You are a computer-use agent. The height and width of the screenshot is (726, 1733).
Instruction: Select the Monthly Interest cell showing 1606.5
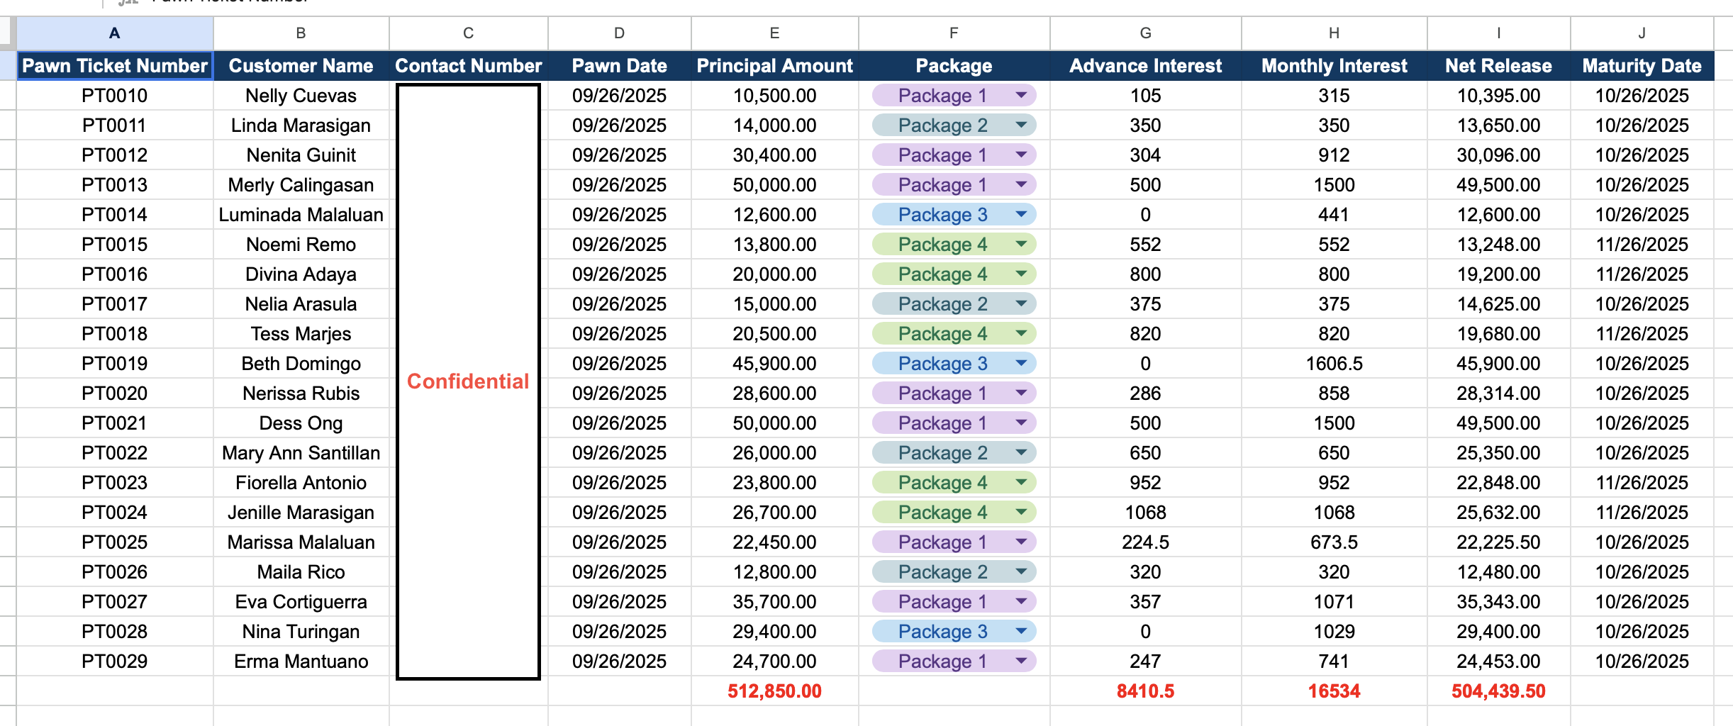[1334, 364]
